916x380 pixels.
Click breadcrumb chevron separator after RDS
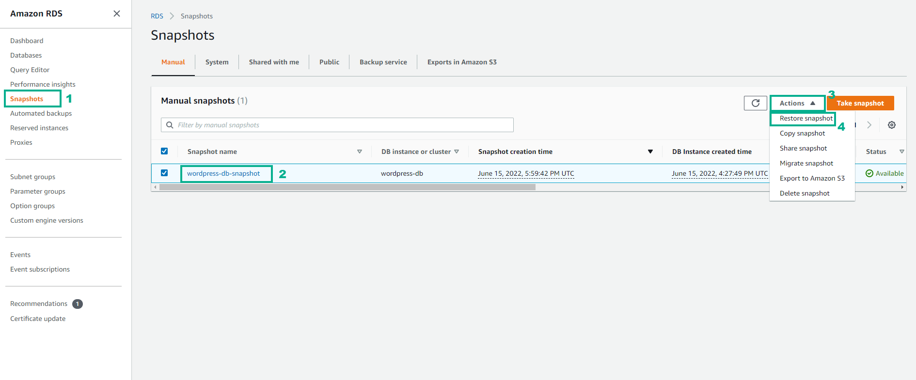172,16
